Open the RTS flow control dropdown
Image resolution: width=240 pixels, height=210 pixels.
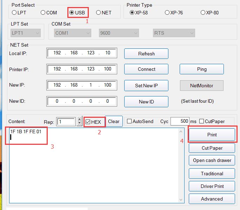coord(173,33)
